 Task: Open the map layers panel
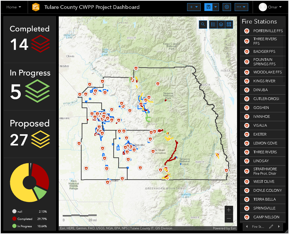[221, 24]
